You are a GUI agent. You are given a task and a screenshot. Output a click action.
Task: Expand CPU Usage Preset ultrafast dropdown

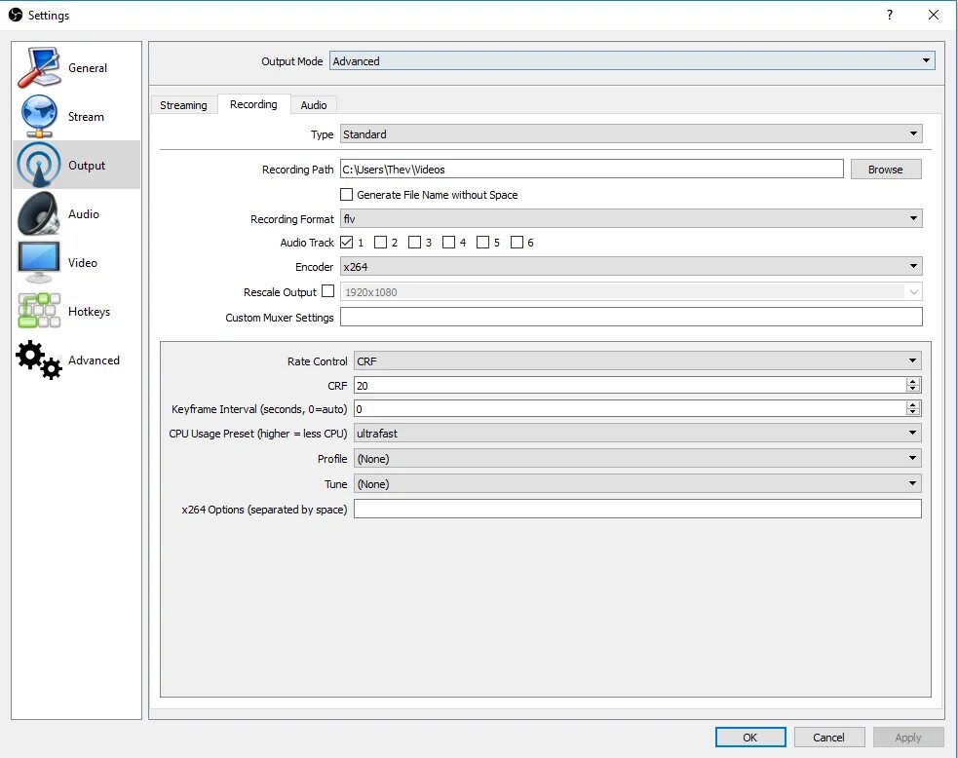click(x=637, y=433)
